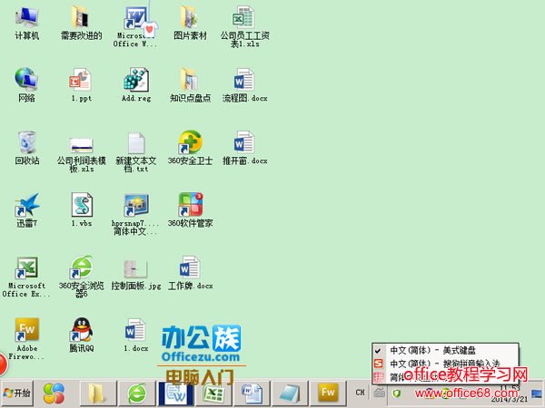Open the Word document taskbar button

tap(252, 393)
